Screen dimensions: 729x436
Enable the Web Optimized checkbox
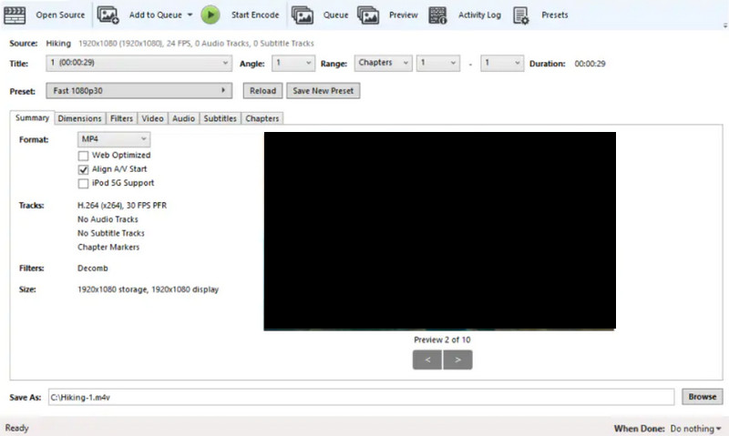pyautogui.click(x=84, y=156)
